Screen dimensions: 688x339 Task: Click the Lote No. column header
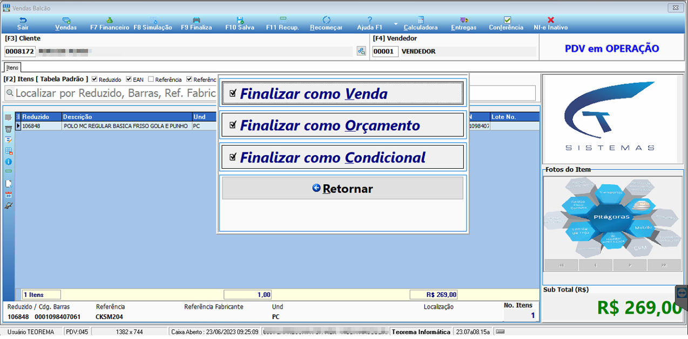click(x=515, y=116)
